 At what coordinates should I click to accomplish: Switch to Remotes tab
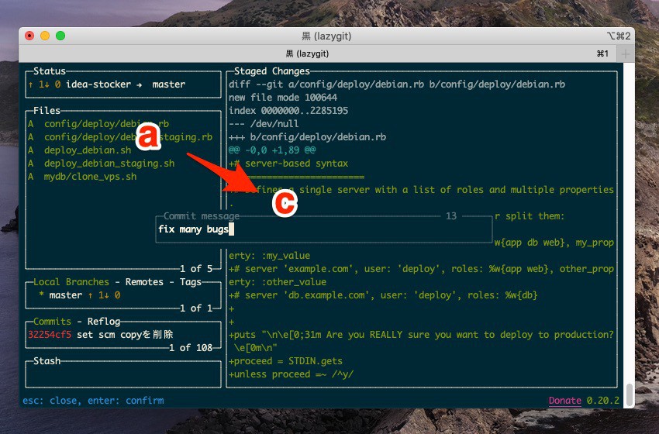[144, 282]
